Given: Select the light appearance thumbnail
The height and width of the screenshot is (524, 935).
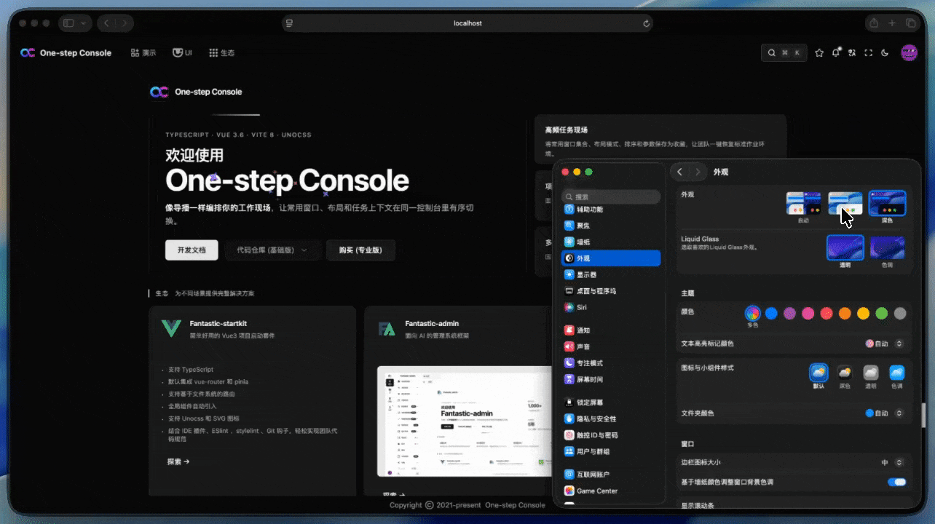Looking at the screenshot, I should point(845,203).
